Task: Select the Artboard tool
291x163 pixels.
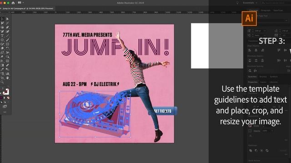Action: click(x=2, y=78)
